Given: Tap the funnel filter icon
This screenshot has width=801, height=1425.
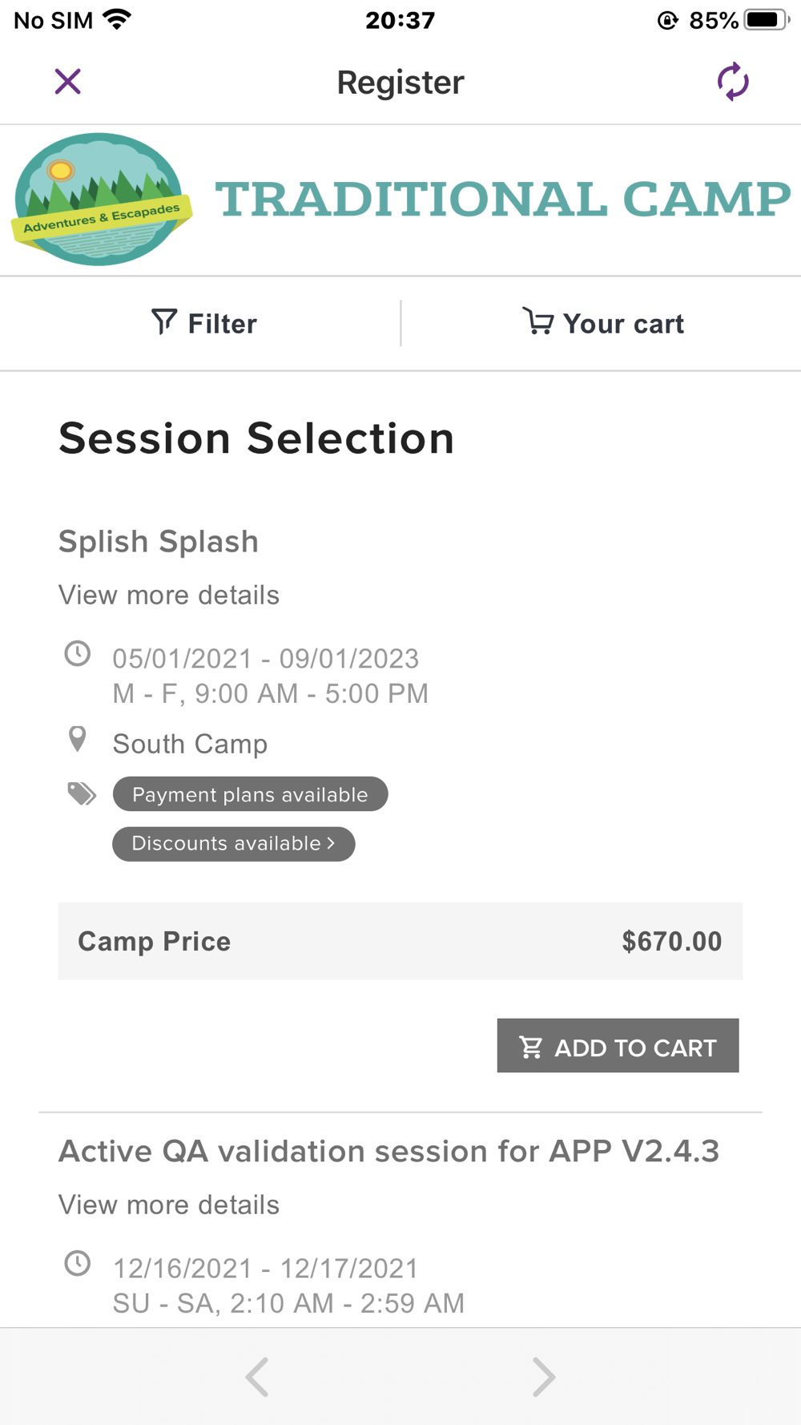Looking at the screenshot, I should [164, 322].
